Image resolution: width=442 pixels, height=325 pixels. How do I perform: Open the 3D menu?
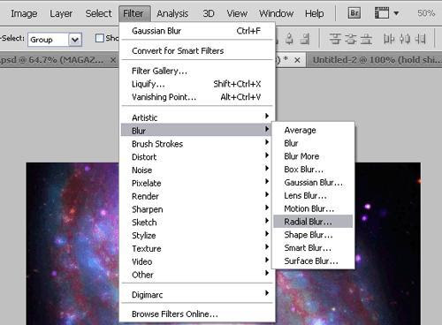[x=209, y=13]
